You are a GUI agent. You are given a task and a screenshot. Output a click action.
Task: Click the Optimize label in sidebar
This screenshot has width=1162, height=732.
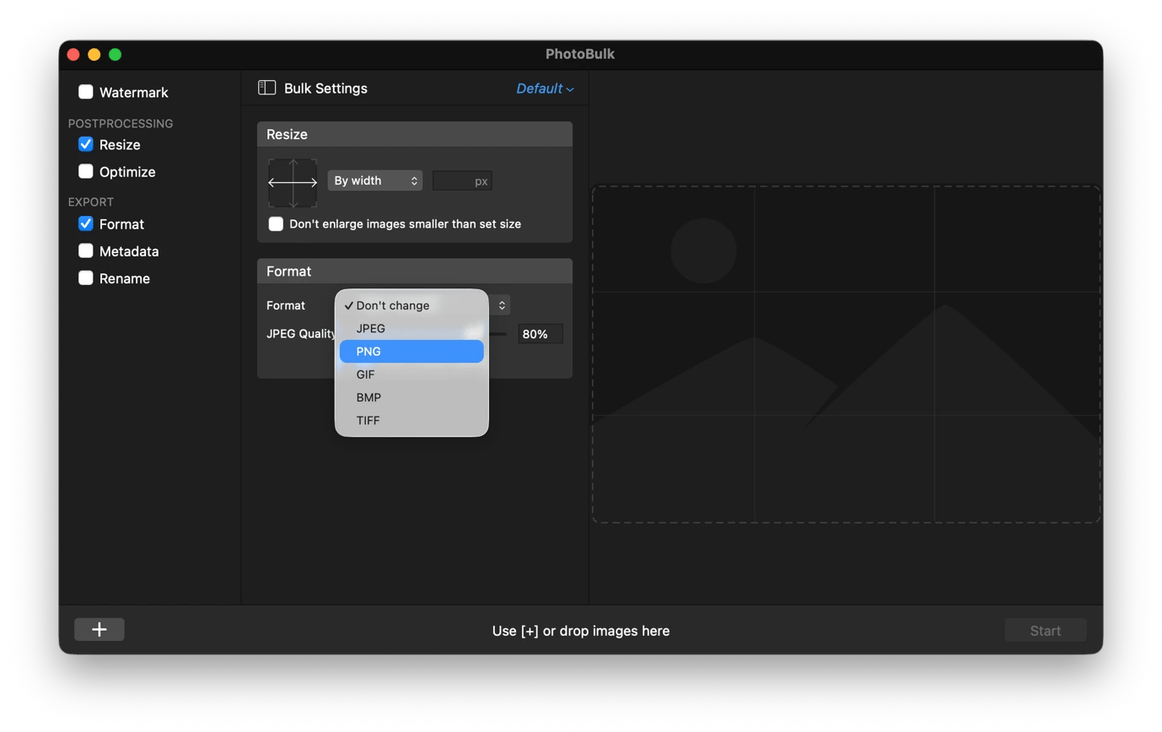(x=127, y=172)
